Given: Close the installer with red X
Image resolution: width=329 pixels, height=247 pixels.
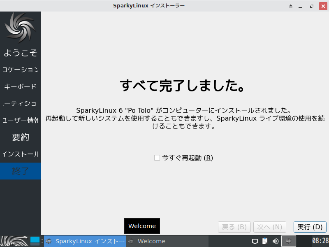Looking at the screenshot, I should pos(323,6).
